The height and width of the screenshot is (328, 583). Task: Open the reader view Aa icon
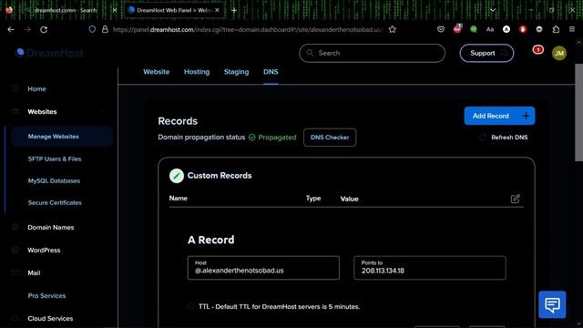coord(490,29)
